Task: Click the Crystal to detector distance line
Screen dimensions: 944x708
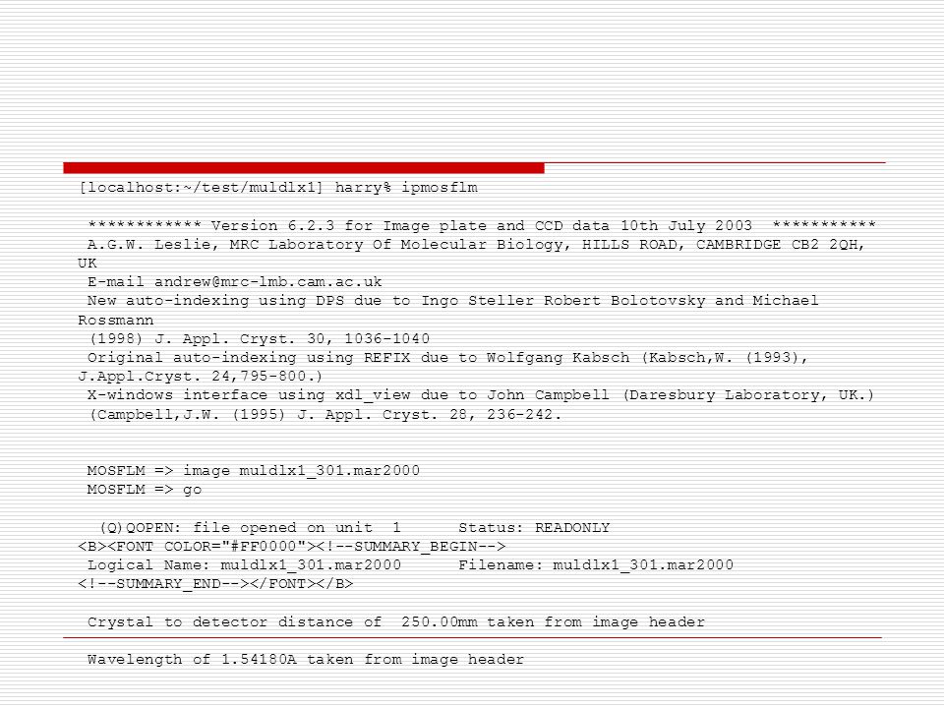Action: (396, 621)
